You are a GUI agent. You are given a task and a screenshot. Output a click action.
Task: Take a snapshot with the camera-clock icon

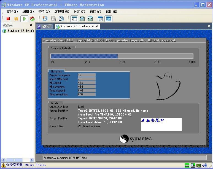coord(45,19)
